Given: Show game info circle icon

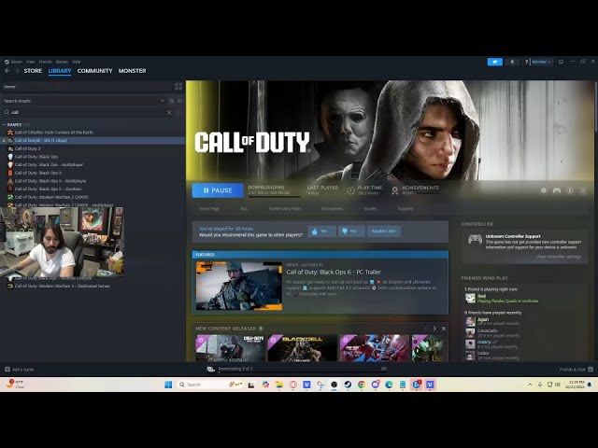Looking at the screenshot, I should click(570, 190).
